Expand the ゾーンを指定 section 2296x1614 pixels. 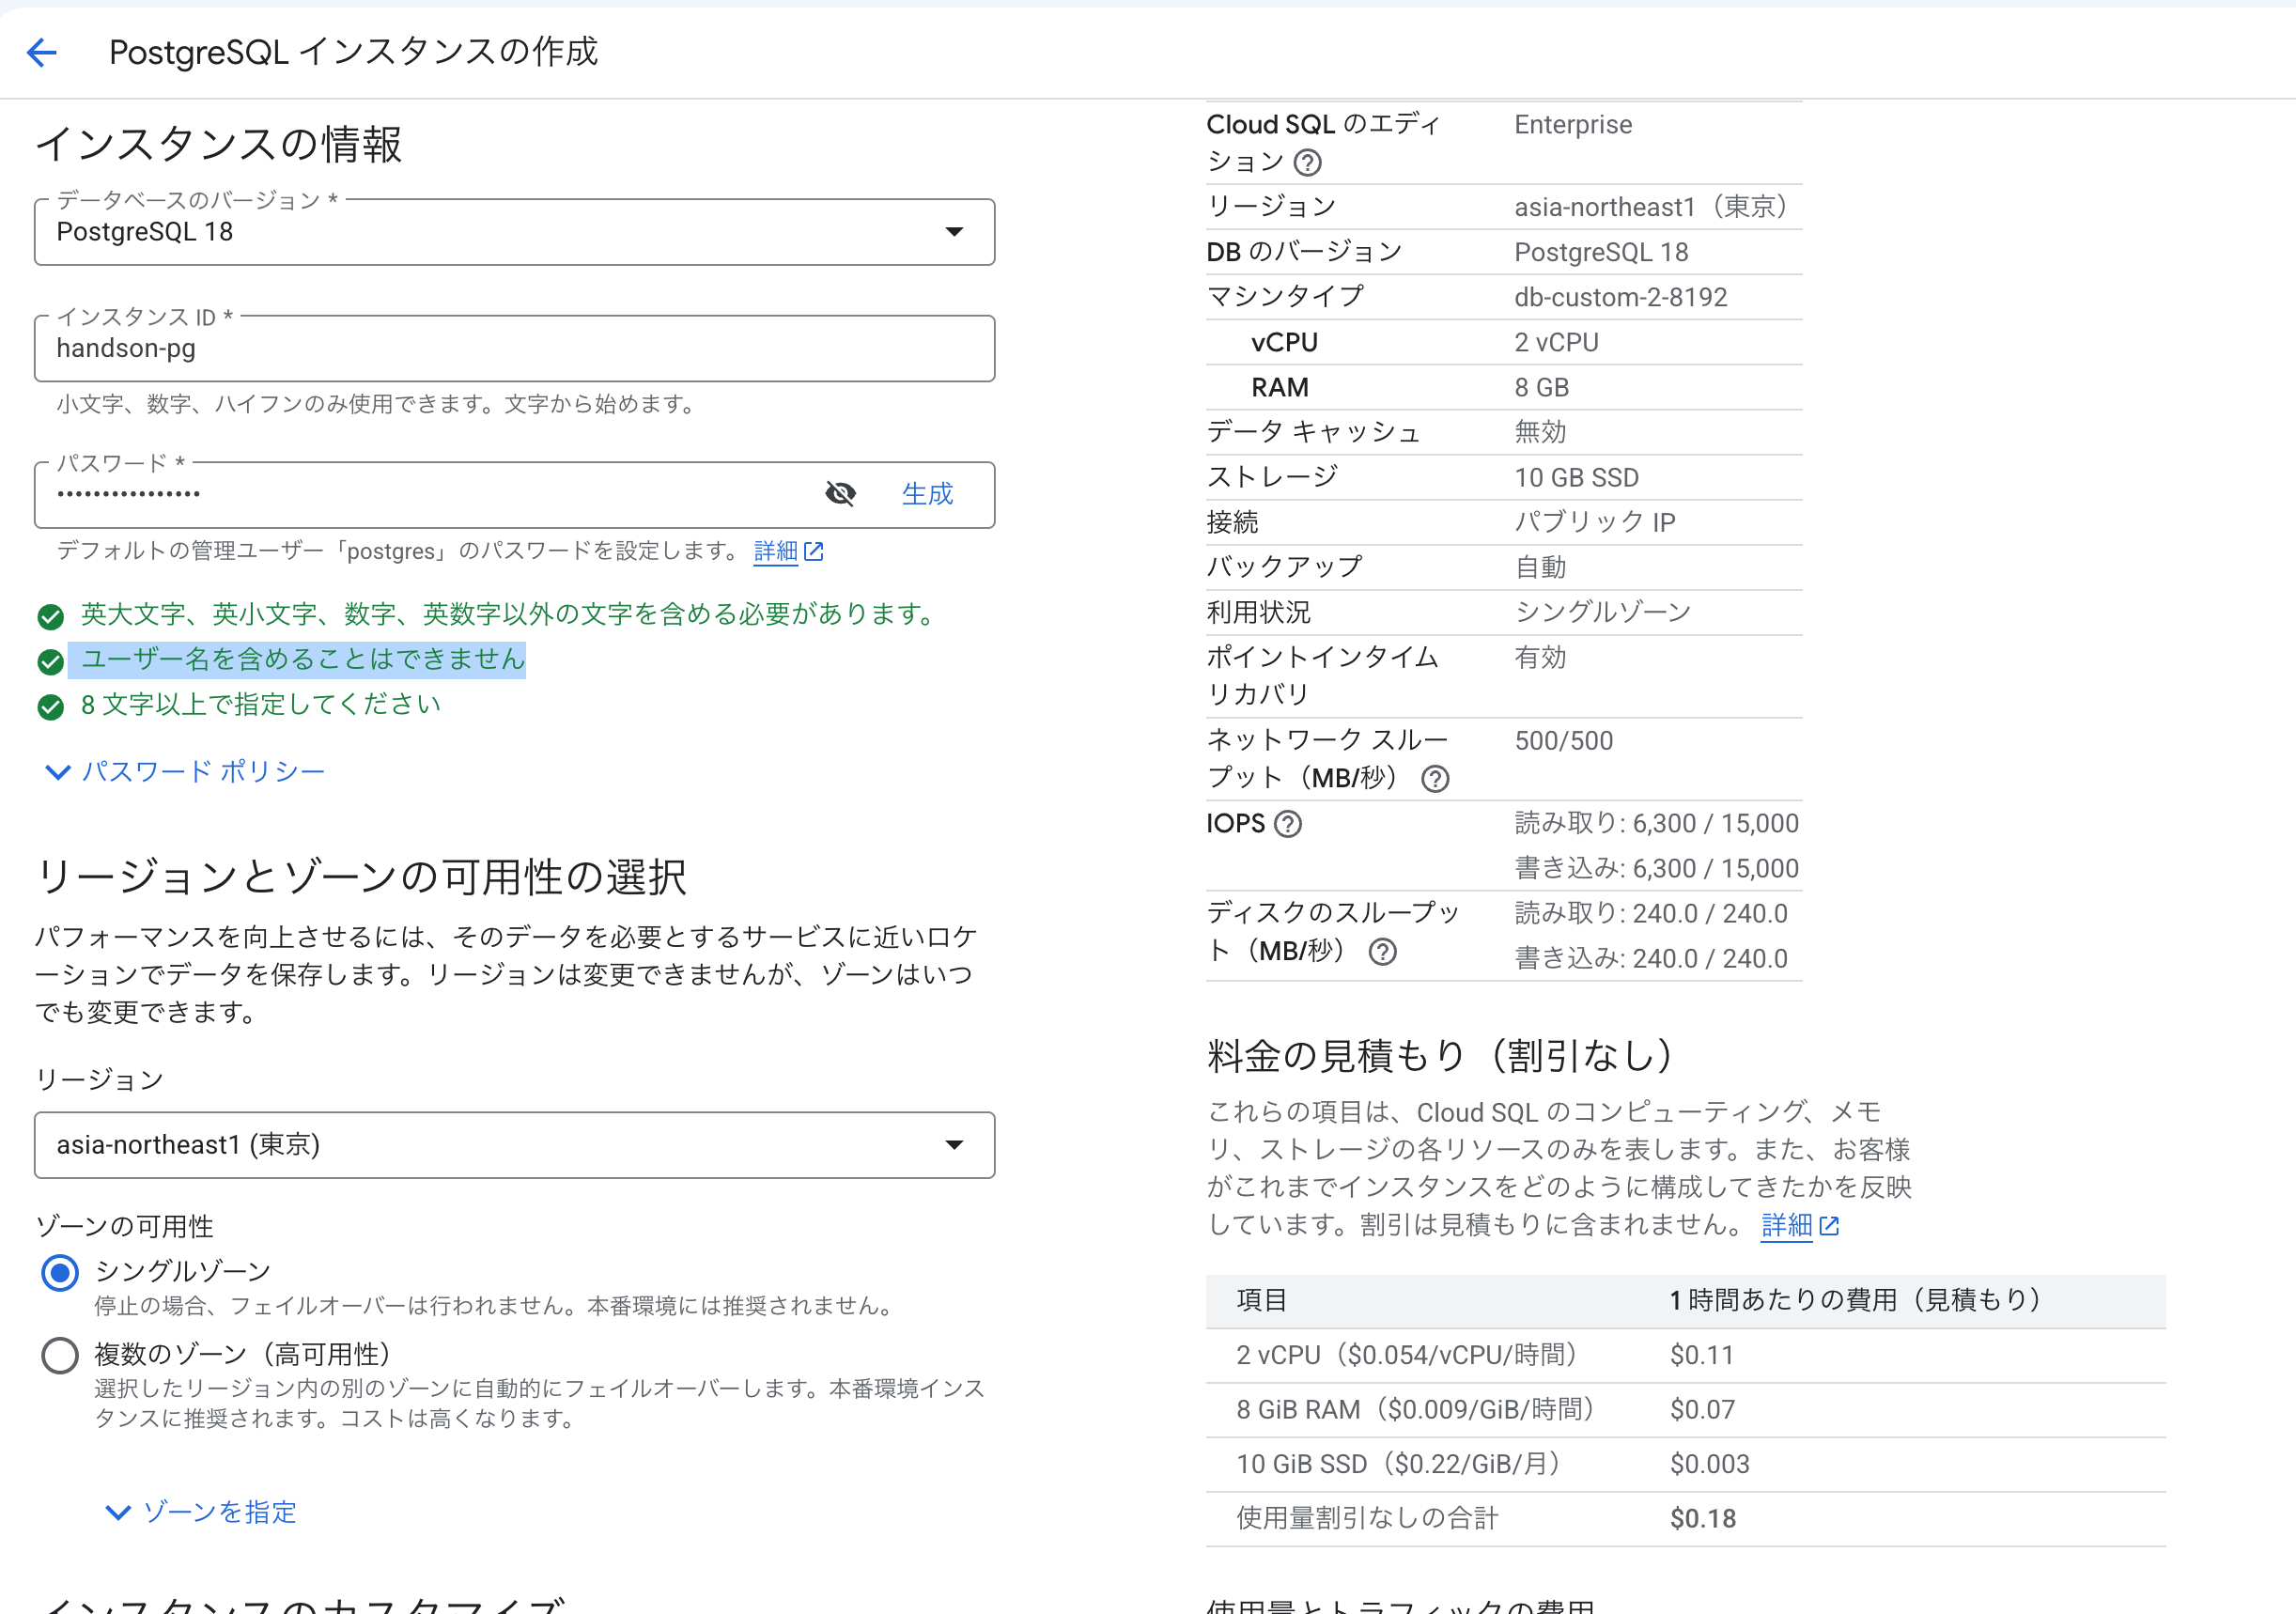[201, 1512]
